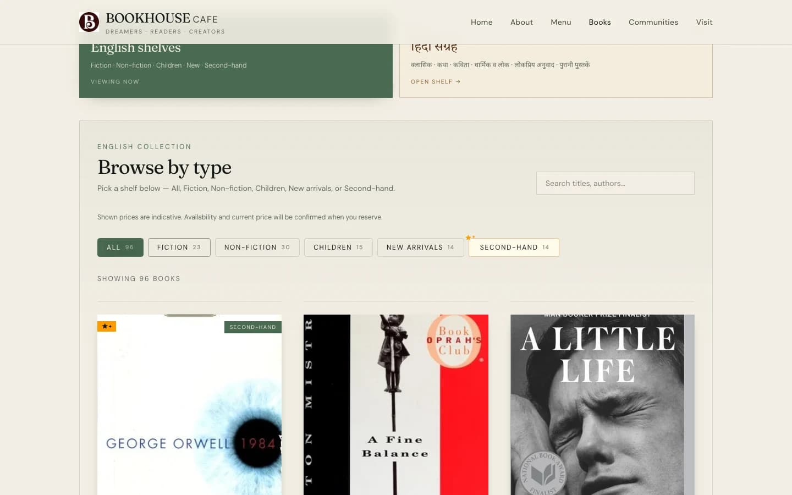
Task: Click the Viewing Now label
Action: (115, 81)
